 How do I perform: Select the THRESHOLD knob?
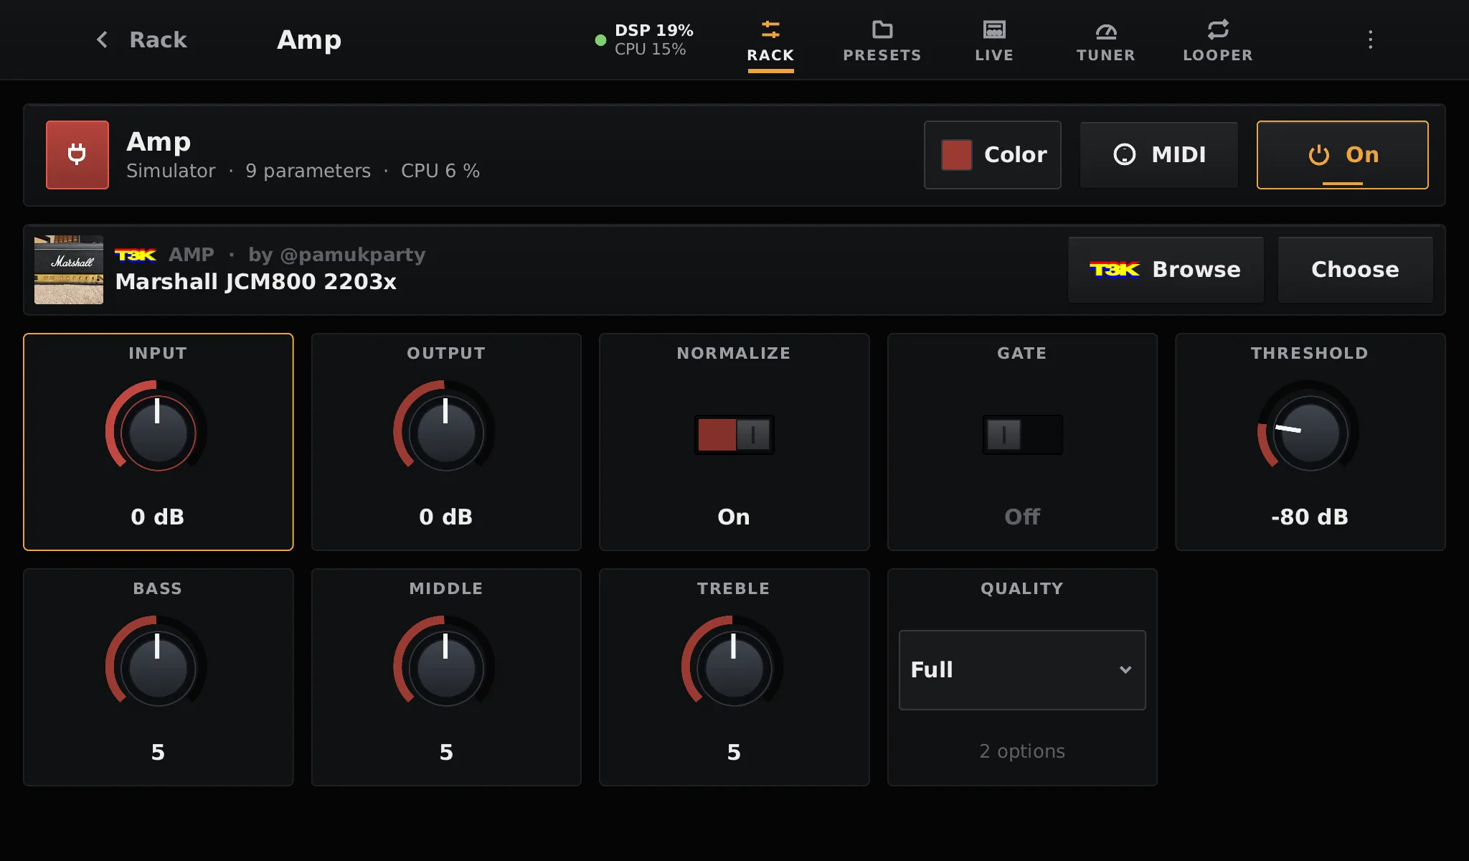click(x=1310, y=432)
